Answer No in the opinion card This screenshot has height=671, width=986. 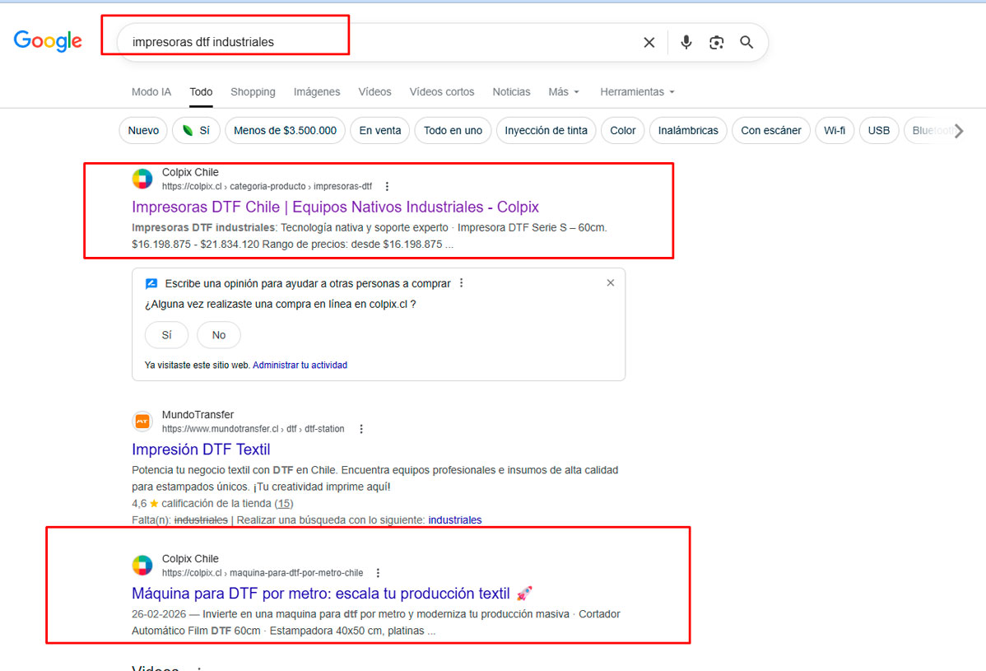(x=218, y=335)
